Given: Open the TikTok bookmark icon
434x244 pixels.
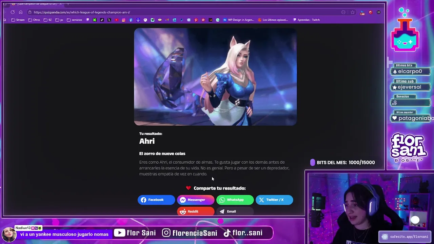Looking at the screenshot, I should (102, 20).
